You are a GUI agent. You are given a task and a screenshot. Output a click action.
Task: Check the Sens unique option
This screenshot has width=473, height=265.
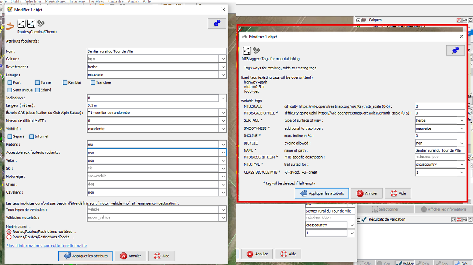coord(10,90)
